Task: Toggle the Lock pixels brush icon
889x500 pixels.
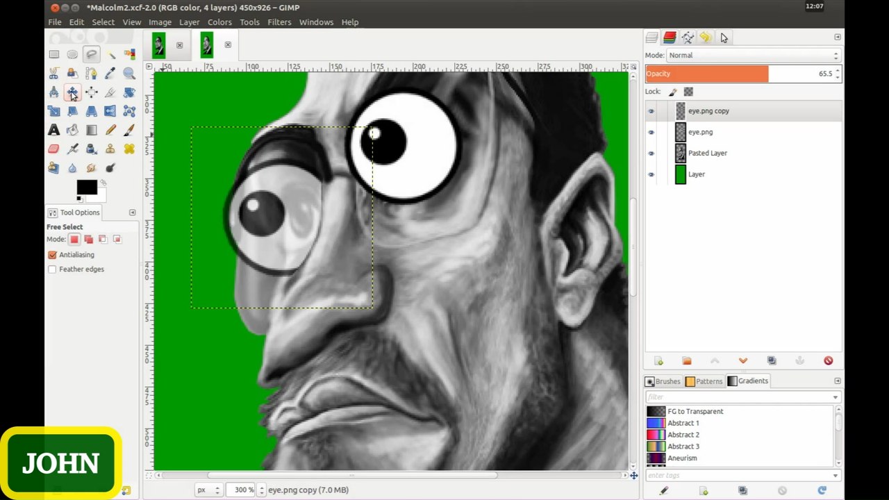Action: click(672, 92)
